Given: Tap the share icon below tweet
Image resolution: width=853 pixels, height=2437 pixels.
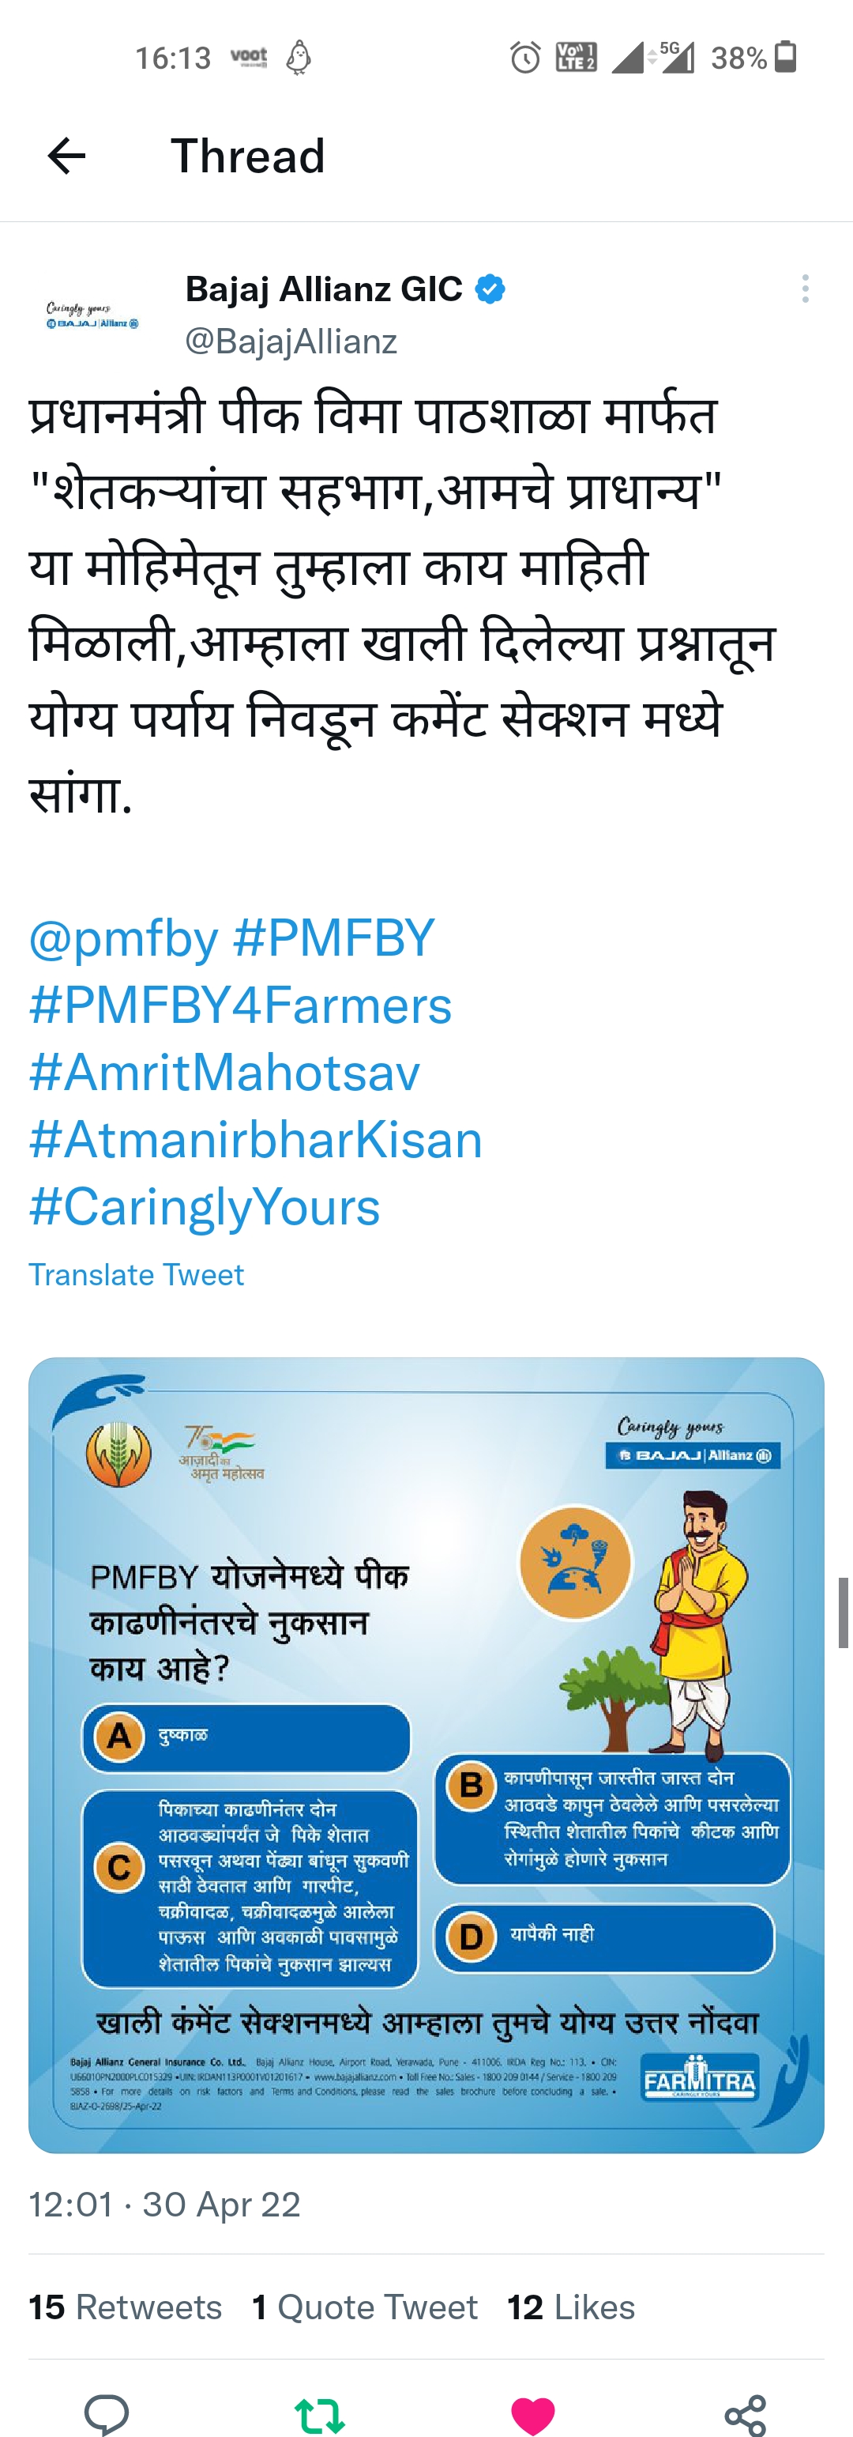Looking at the screenshot, I should click(x=746, y=2414).
